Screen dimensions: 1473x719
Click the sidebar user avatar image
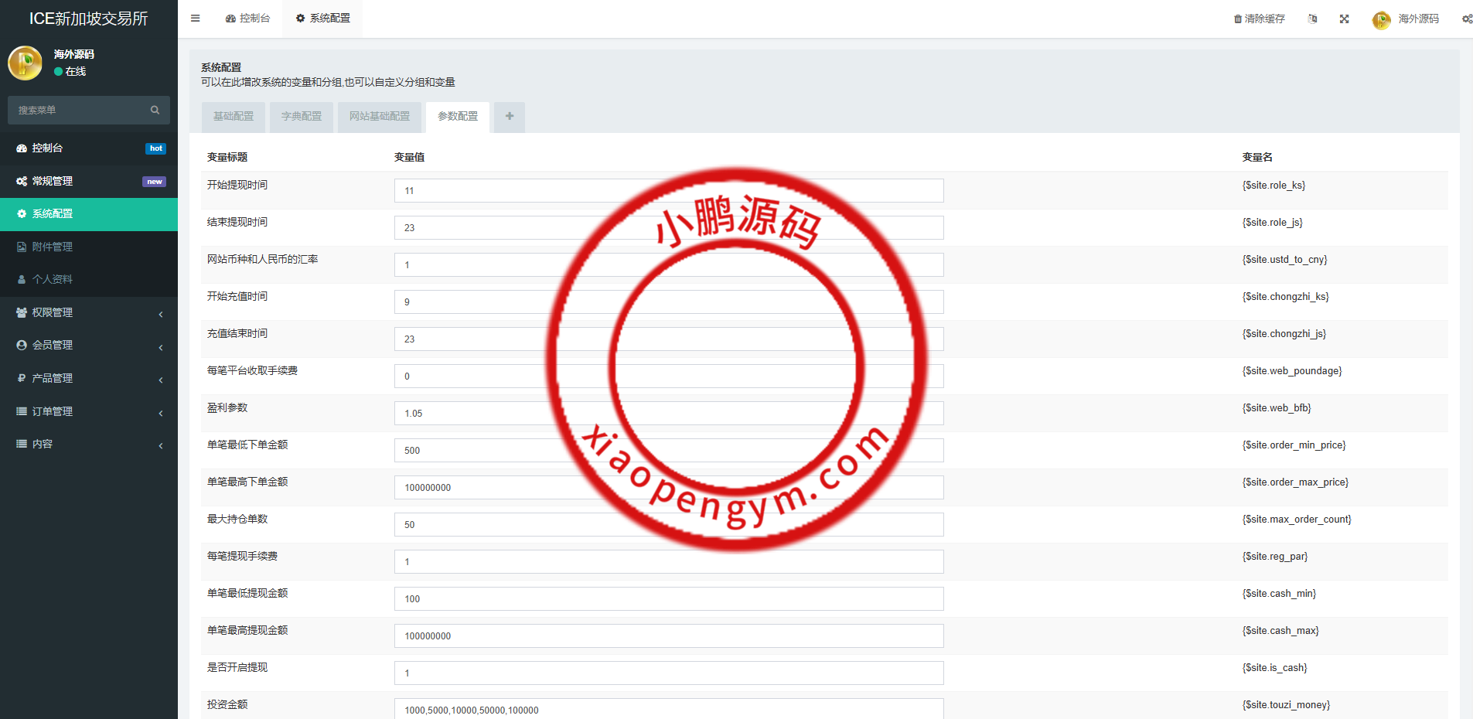25,63
